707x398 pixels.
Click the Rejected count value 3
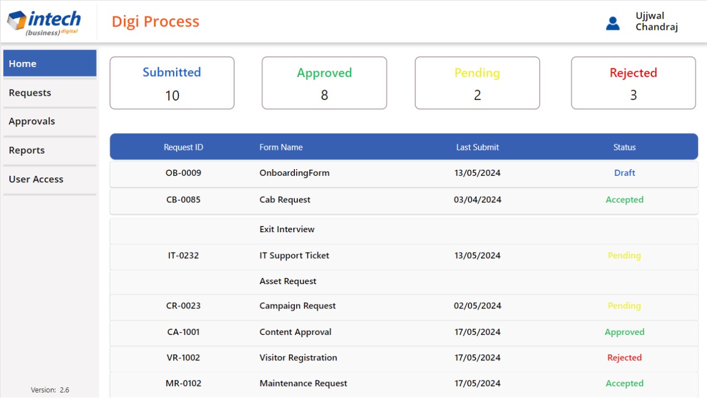(634, 96)
